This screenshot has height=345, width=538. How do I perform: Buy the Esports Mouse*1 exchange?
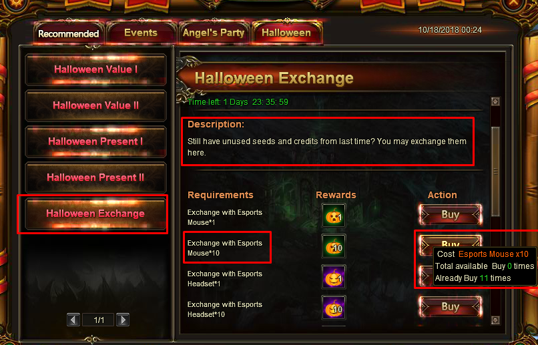450,215
